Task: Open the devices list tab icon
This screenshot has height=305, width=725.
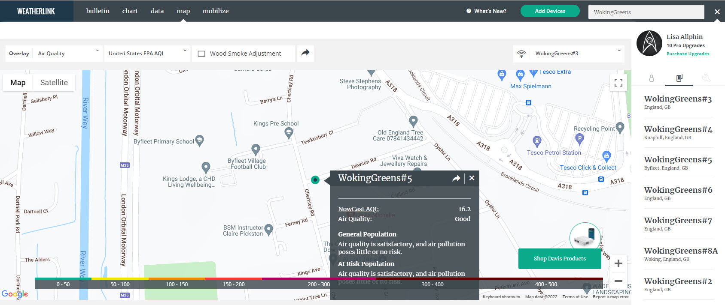Action: click(679, 78)
